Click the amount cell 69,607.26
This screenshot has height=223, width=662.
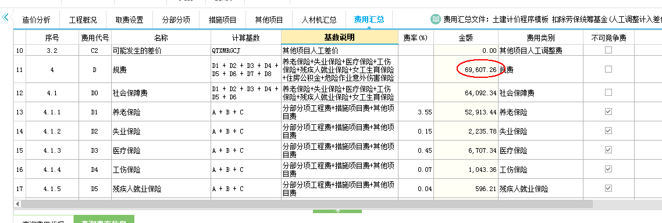point(466,70)
